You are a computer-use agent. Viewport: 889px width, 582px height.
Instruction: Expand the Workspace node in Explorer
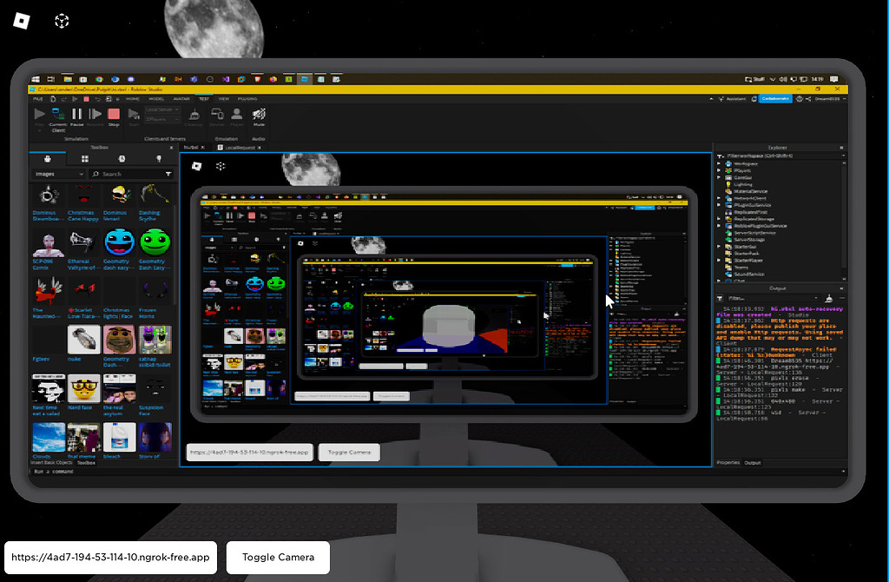pos(718,163)
